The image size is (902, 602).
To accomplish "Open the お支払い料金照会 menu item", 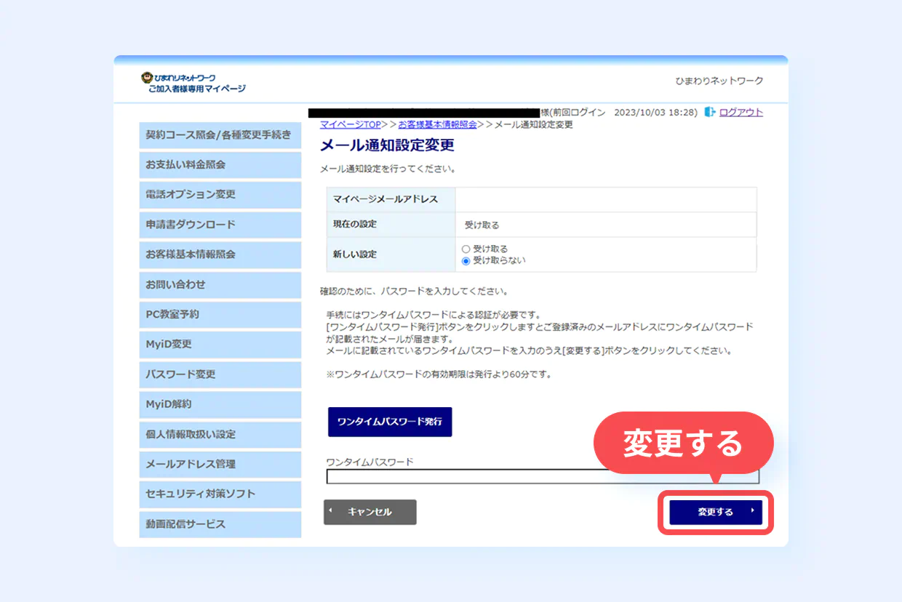I will coord(220,165).
